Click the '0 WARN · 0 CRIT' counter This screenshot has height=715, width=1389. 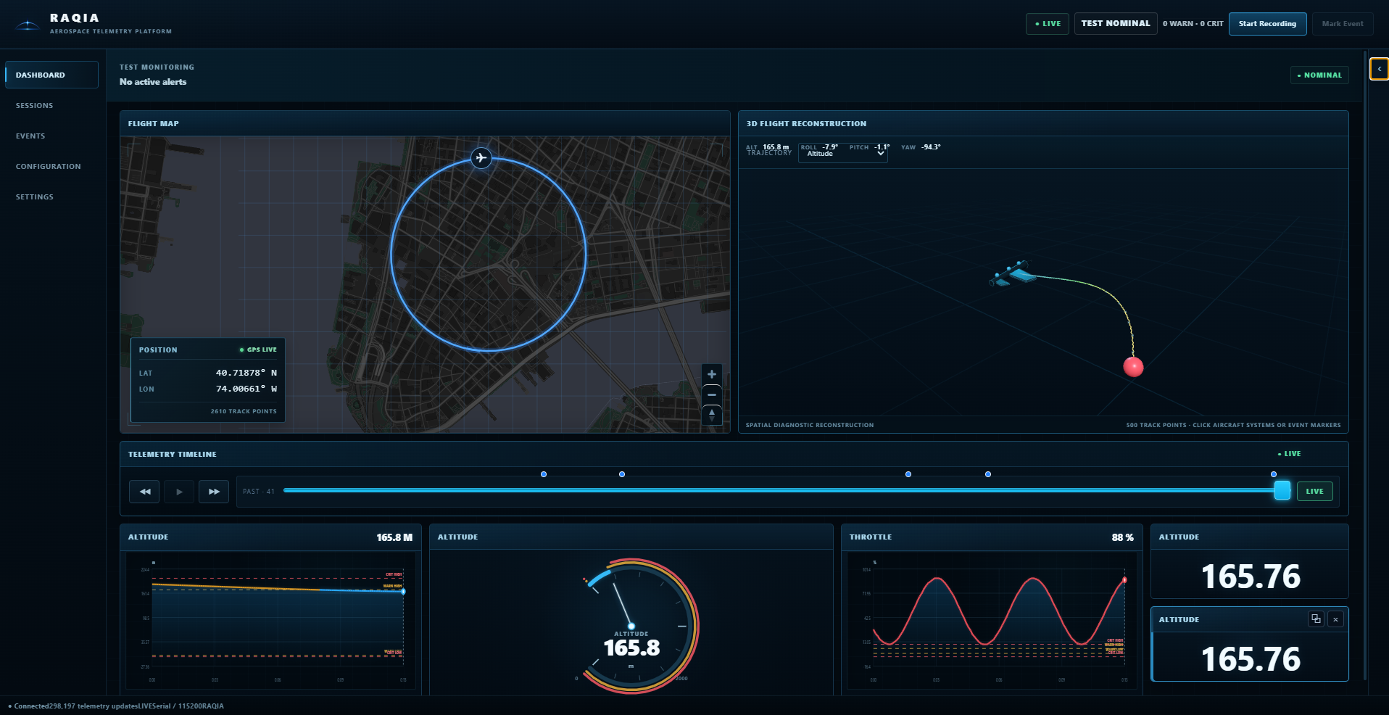(1193, 24)
